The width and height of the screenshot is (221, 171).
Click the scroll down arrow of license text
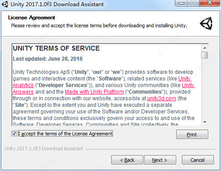(205, 122)
